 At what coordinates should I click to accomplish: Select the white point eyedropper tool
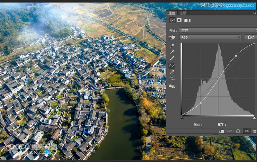click(172, 59)
